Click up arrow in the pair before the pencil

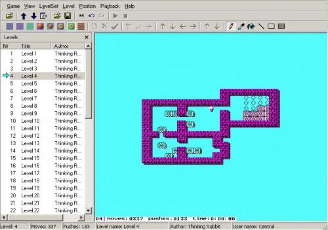(207, 27)
